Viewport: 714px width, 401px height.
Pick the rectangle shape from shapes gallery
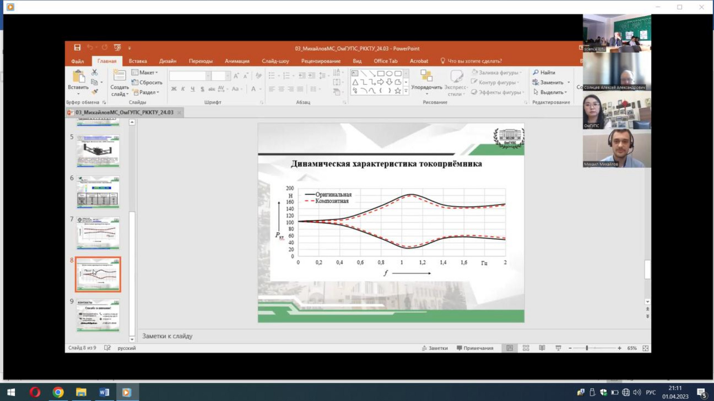[x=380, y=73]
